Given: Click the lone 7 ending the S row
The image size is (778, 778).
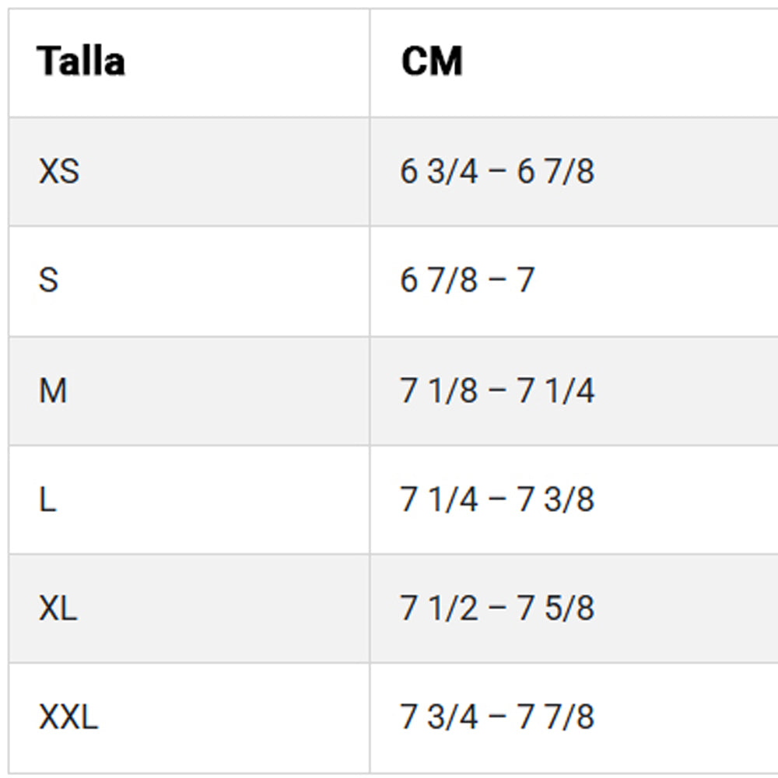Looking at the screenshot, I should pos(526,280).
